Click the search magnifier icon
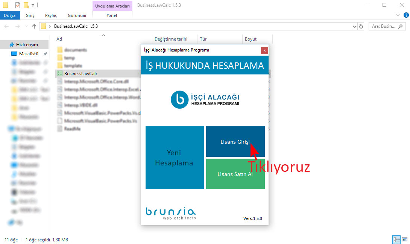The width and height of the screenshot is (410, 244). pyautogui.click(x=400, y=26)
